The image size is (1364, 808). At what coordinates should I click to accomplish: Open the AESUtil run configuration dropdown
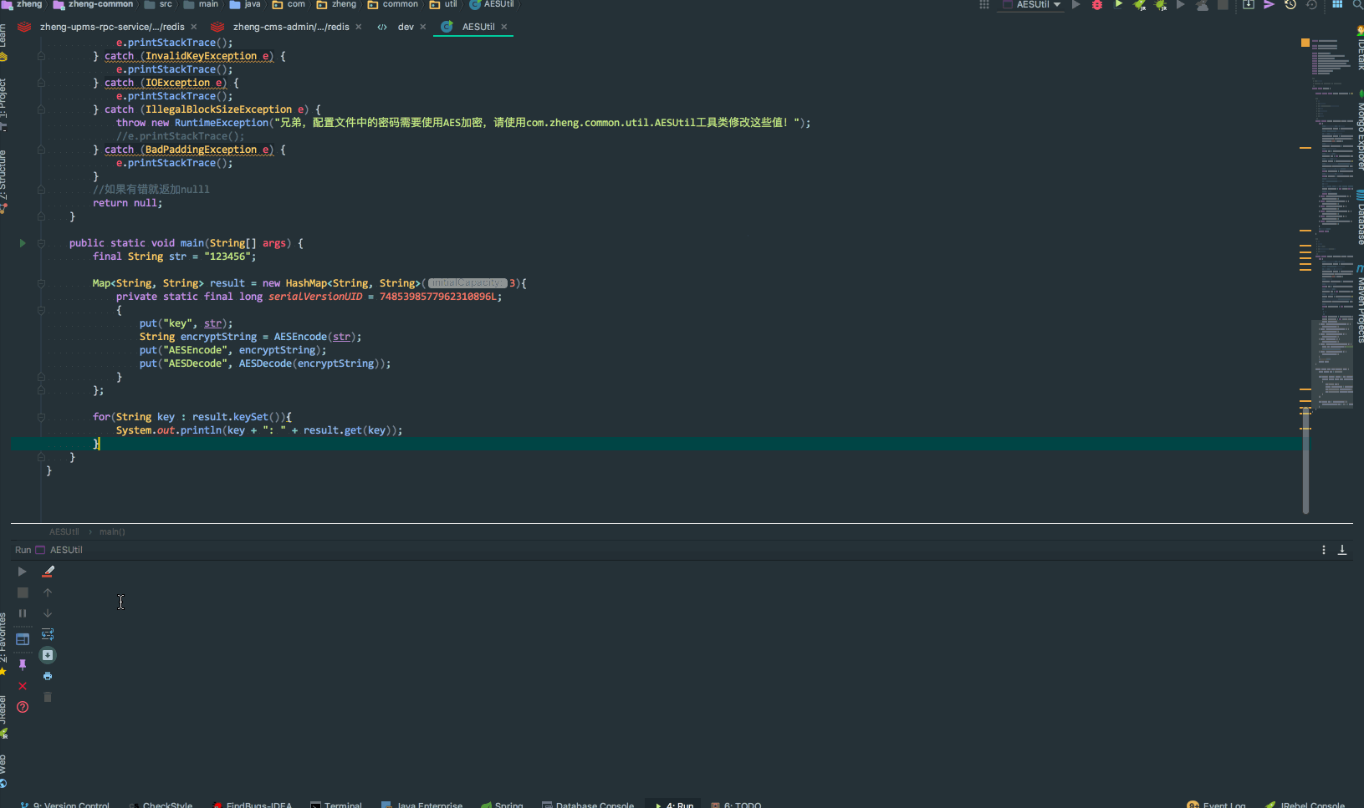1032,5
